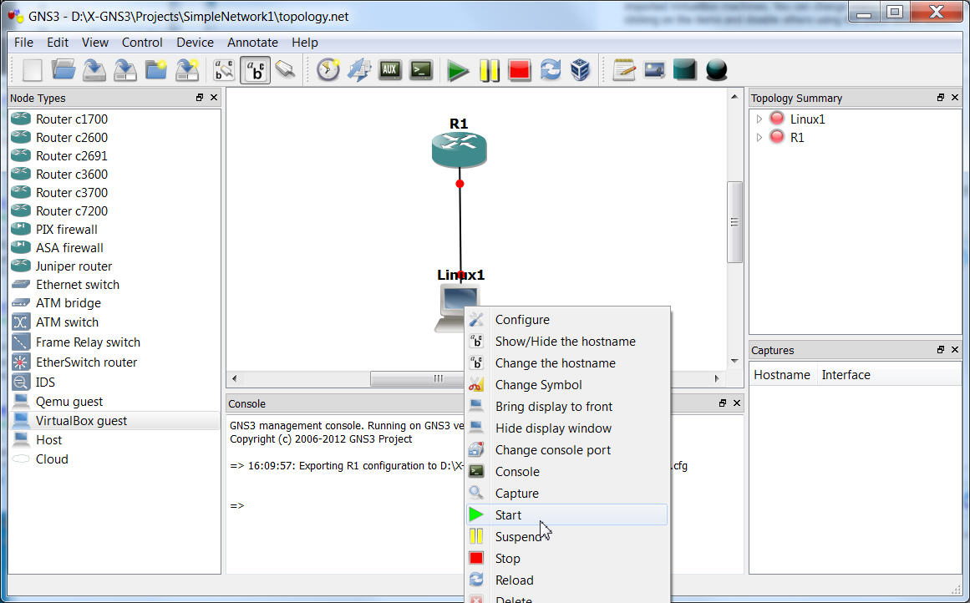Choose Start from the context menu

click(566, 514)
